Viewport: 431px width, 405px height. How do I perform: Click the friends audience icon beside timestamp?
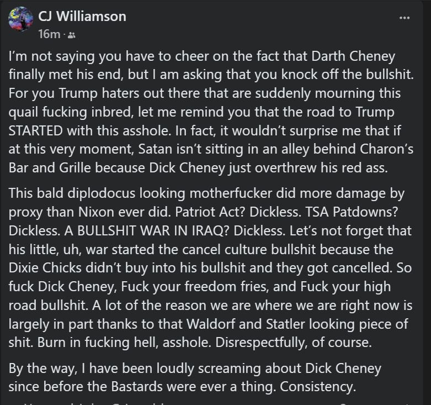(72, 35)
